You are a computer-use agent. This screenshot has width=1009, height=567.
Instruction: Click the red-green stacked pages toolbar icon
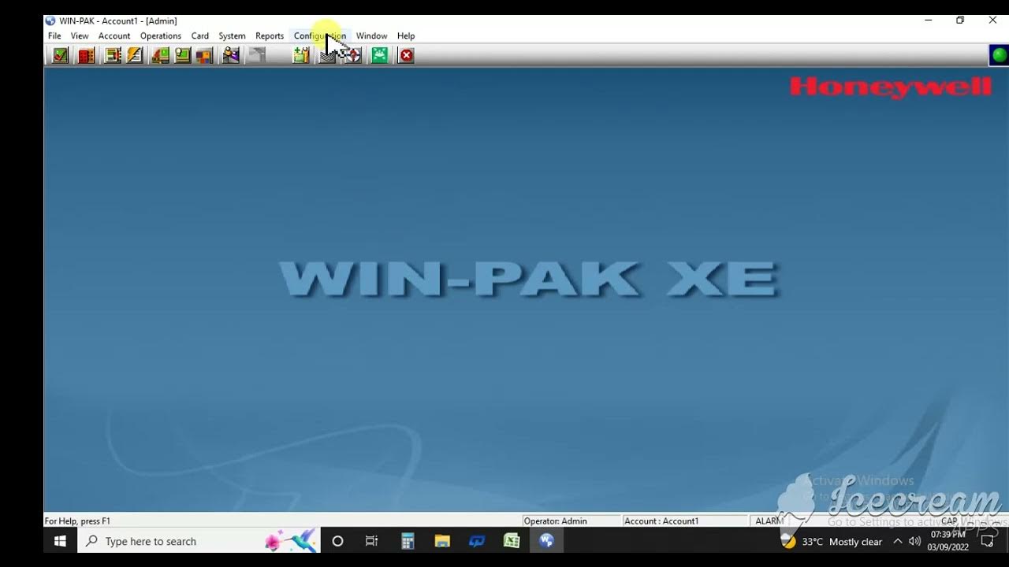161,55
